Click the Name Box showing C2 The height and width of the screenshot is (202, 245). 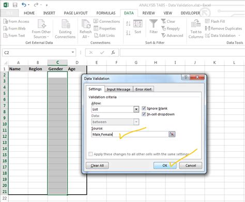(x=37, y=52)
